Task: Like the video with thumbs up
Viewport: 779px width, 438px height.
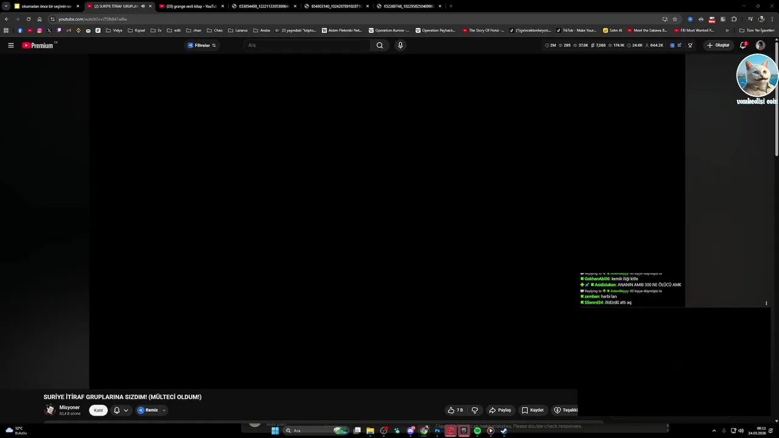Action: click(455, 410)
